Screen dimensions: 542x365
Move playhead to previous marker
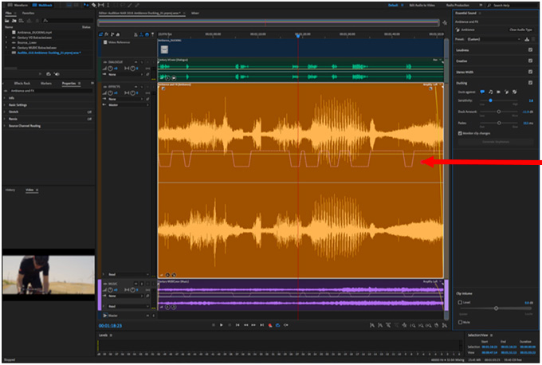click(238, 325)
